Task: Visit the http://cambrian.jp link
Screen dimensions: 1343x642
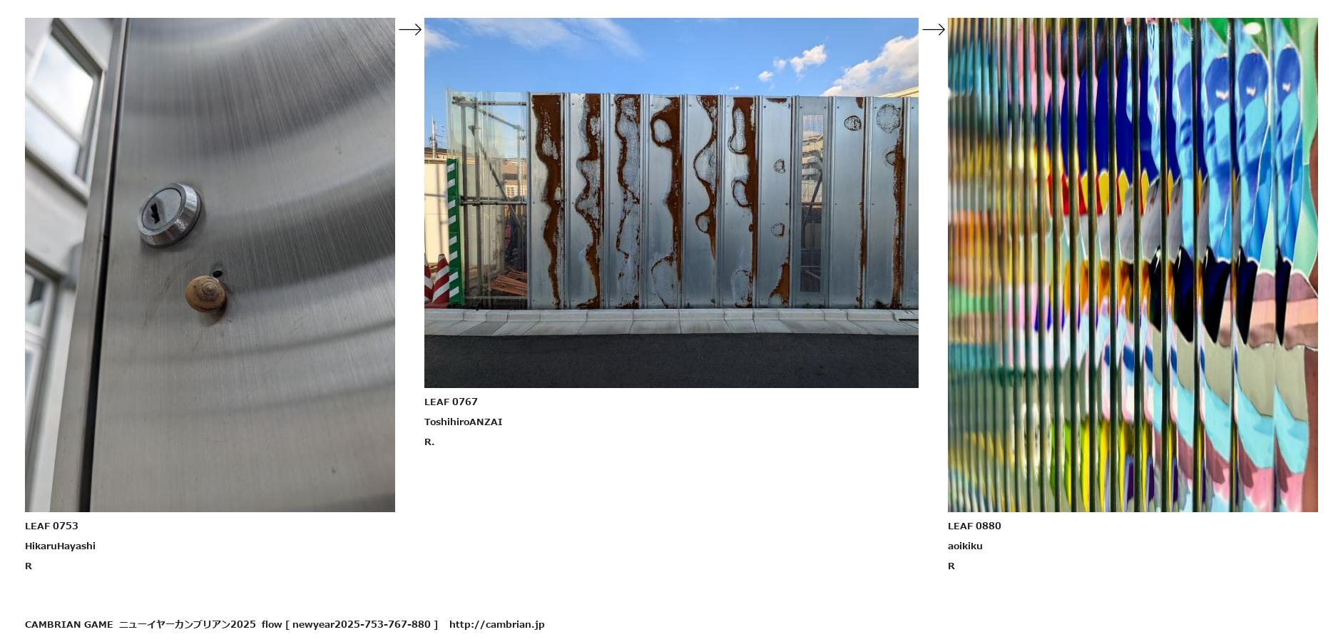Action: (x=496, y=624)
